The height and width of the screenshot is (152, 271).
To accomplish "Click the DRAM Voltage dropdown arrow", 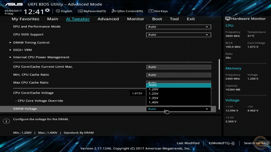I will pos(207,109).
